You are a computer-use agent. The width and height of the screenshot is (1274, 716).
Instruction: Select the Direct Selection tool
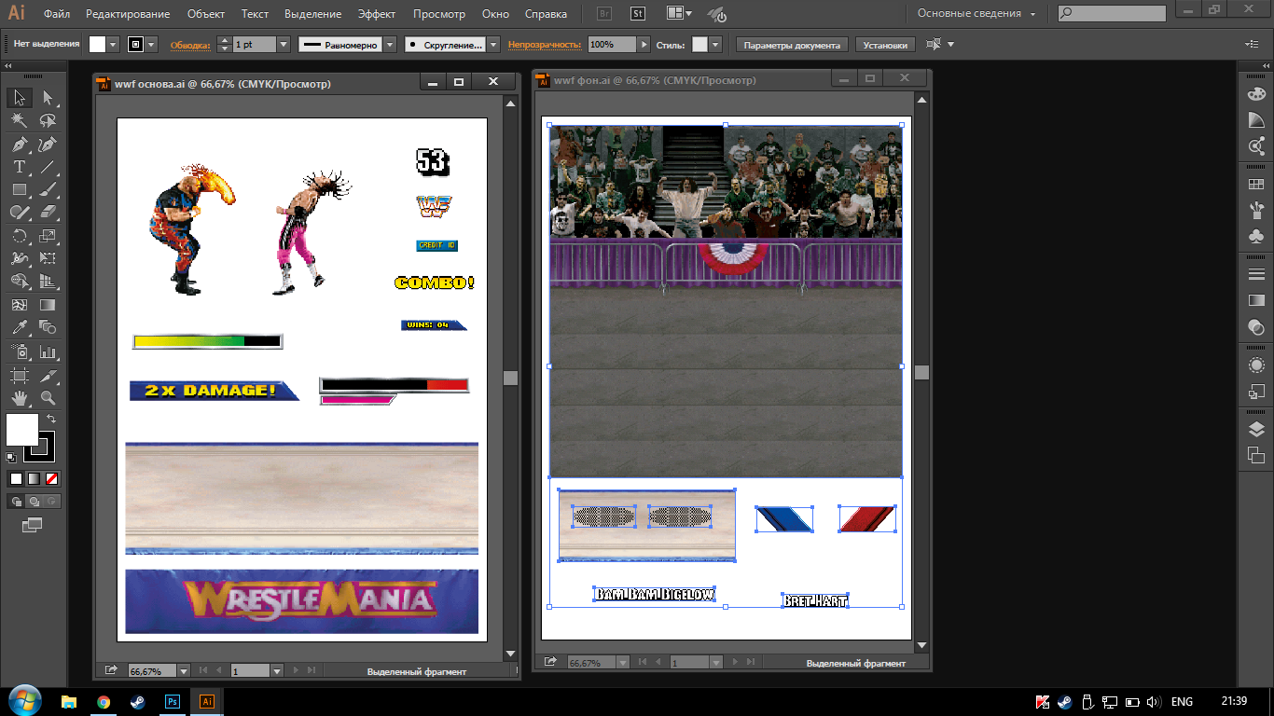click(x=48, y=98)
